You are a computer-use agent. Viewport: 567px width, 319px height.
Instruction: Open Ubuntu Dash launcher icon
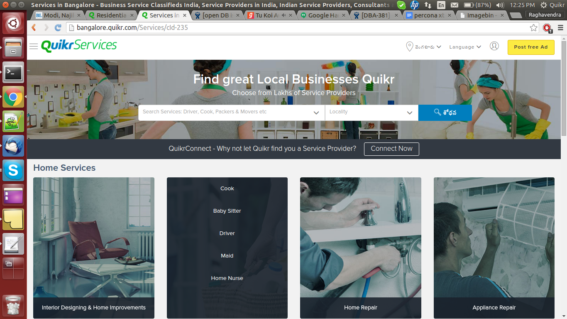[x=13, y=23]
